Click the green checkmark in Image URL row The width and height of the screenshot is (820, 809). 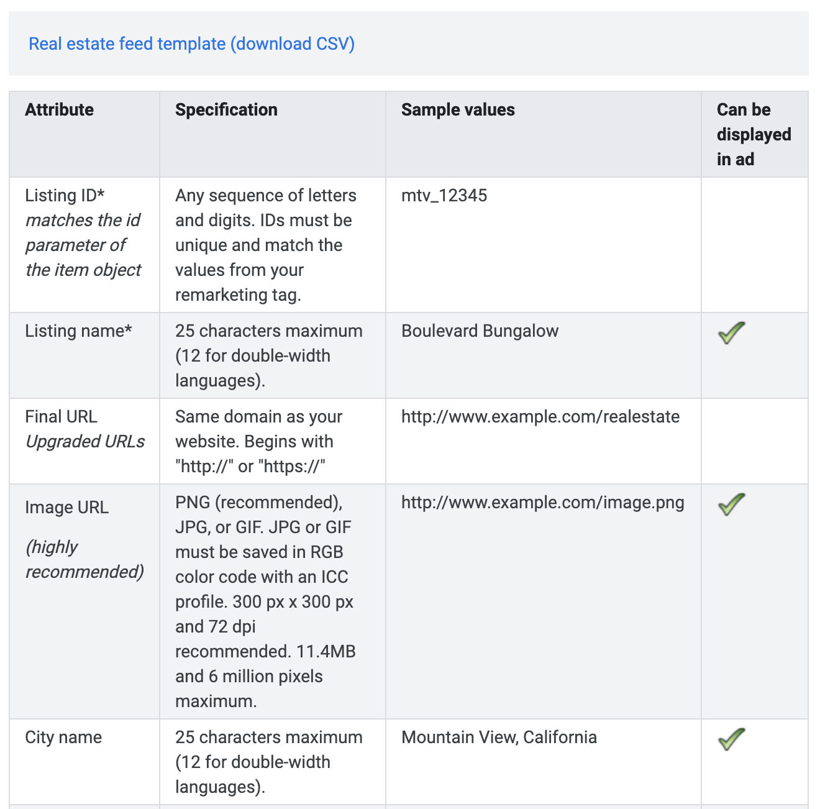[731, 504]
